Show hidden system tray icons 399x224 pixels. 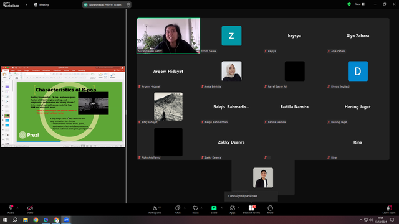[360, 220]
